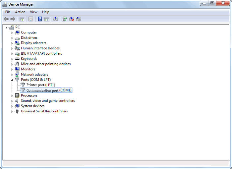The height and width of the screenshot is (169, 232).
Task: Expand the Human Interface Devices node
Action: [12, 48]
